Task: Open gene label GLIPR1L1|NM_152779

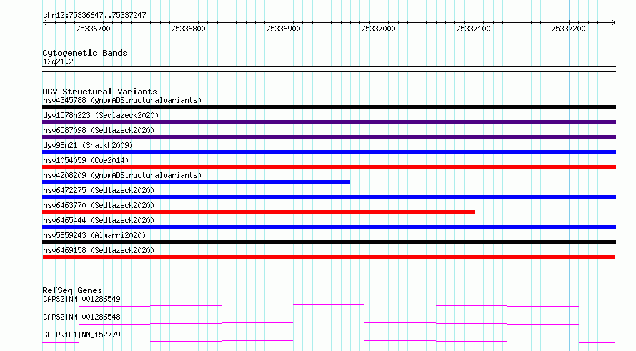Action: tap(81, 335)
